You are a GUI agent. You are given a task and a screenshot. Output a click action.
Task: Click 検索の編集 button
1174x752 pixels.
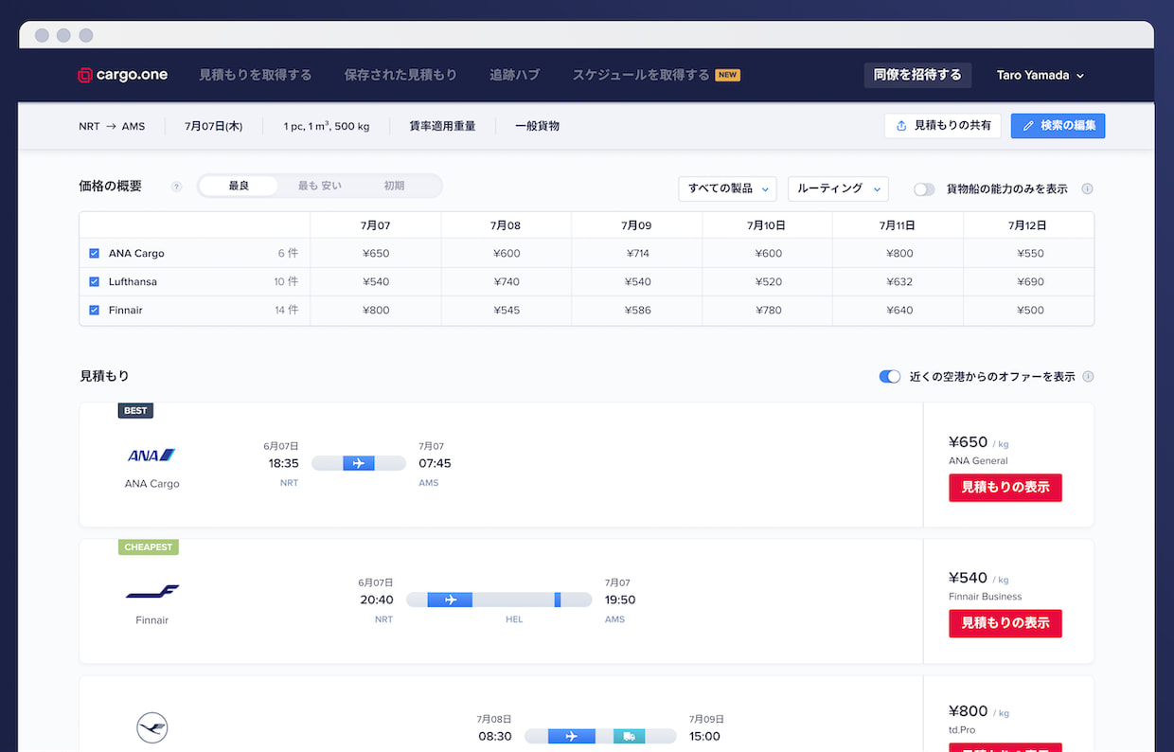[x=1058, y=125]
